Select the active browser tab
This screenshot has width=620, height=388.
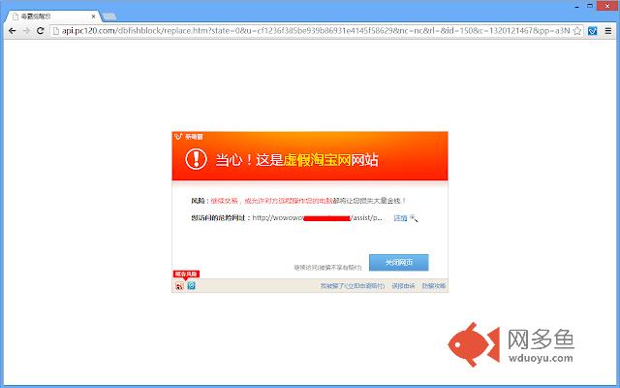click(x=53, y=16)
